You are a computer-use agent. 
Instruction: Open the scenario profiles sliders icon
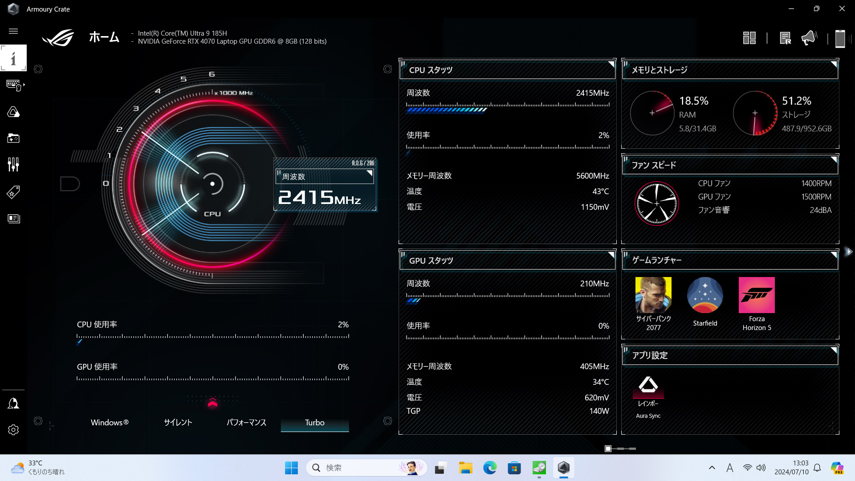13,165
